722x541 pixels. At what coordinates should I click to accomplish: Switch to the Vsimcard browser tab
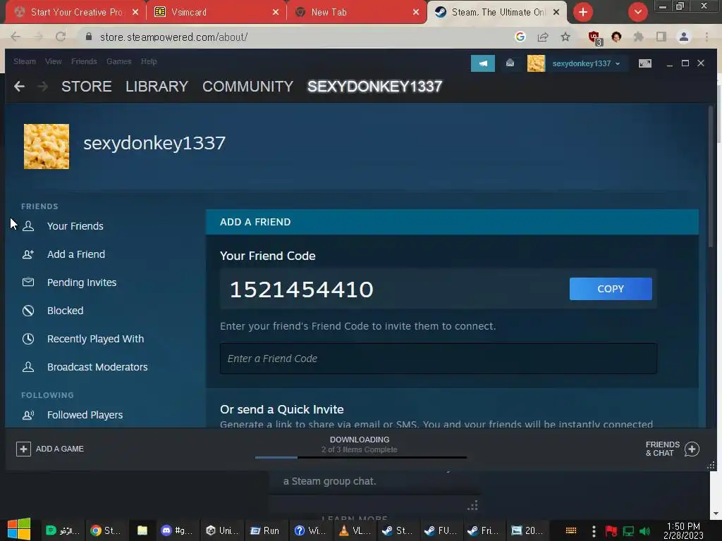216,13
